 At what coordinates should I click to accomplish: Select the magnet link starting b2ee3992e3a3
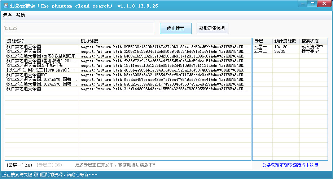click(x=165, y=75)
